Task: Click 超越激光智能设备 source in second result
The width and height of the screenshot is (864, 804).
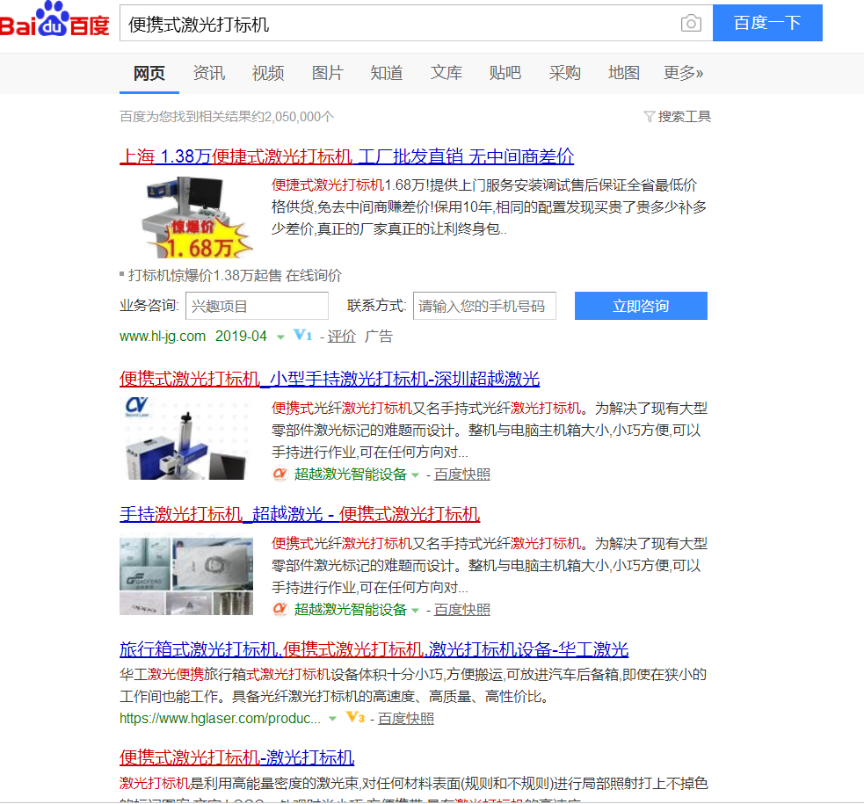Action: (351, 474)
